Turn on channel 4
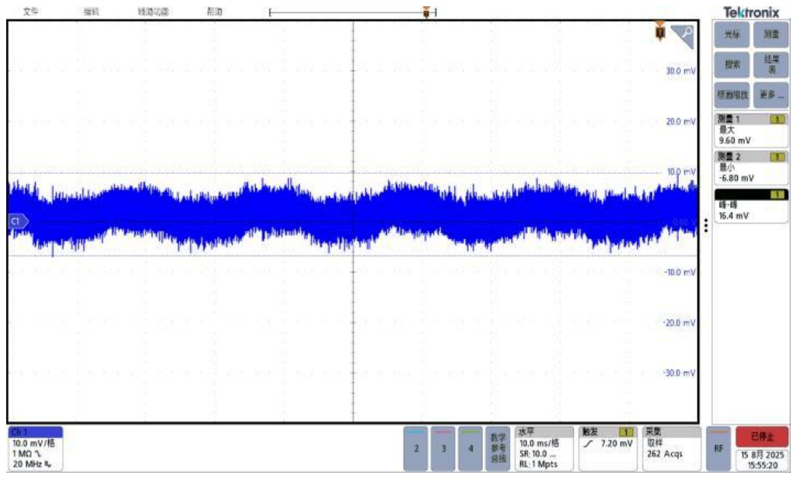797x479 pixels. click(x=470, y=449)
